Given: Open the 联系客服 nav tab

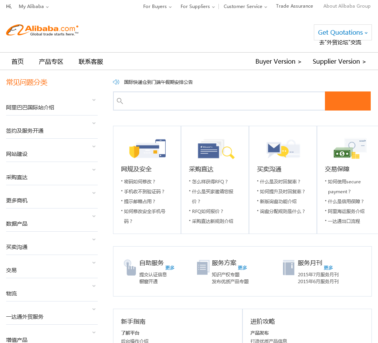Looking at the screenshot, I should (91, 62).
